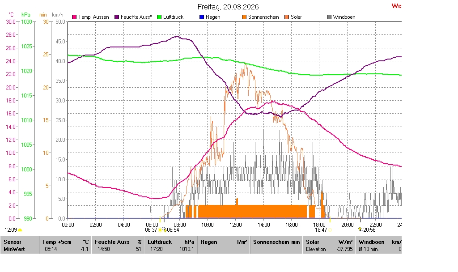Click the pink Temp. Aussen legend swatch
Screen dimensions: 458x272
coord(74,17)
